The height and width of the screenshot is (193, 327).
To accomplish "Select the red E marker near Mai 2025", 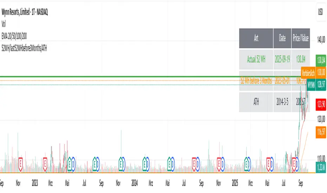I will [x=268, y=164].
